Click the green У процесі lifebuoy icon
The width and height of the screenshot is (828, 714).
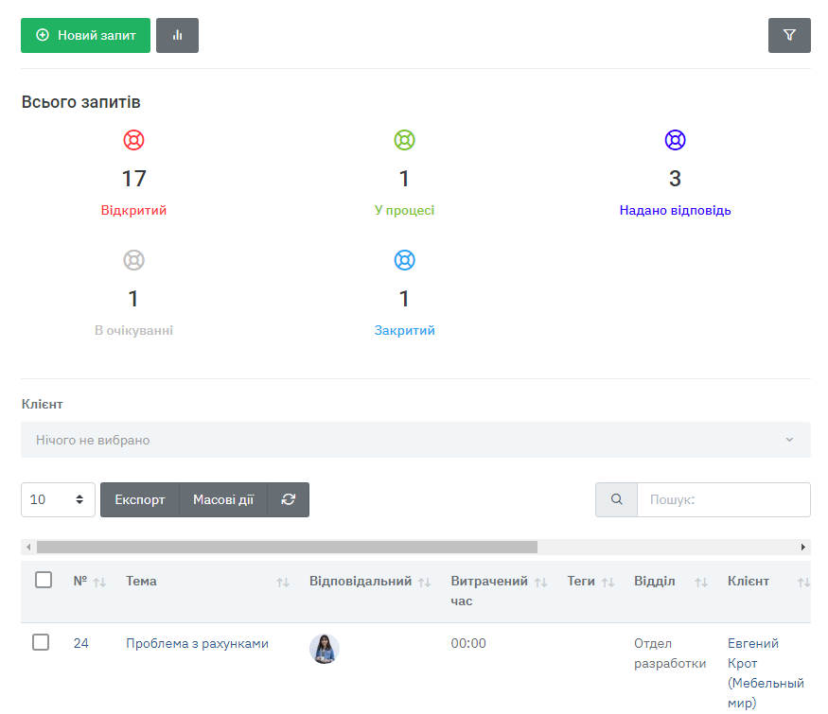pyautogui.click(x=404, y=141)
